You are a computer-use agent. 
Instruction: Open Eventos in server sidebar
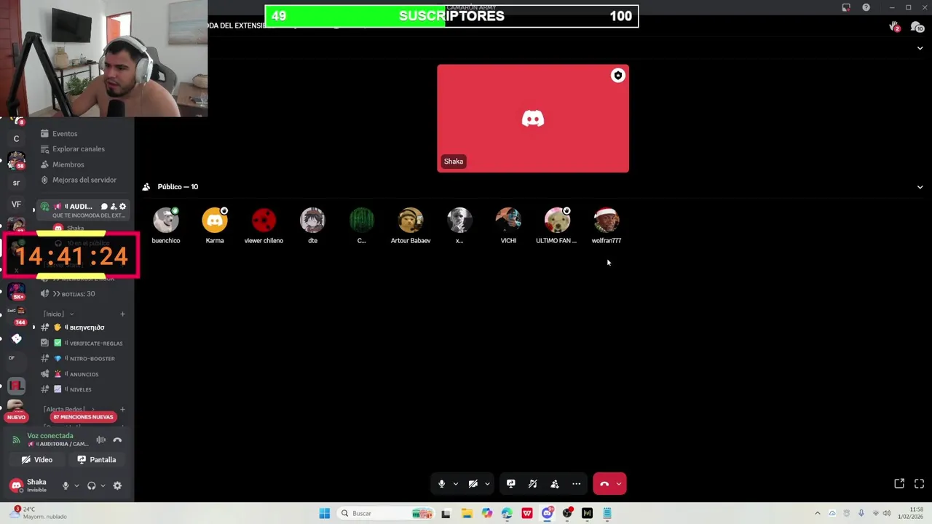pyautogui.click(x=65, y=134)
